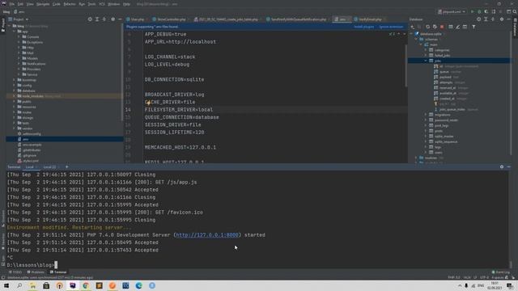Image resolution: width=518 pixels, height=291 pixels.
Task: Click Problems tool window button
Action: click(36, 272)
